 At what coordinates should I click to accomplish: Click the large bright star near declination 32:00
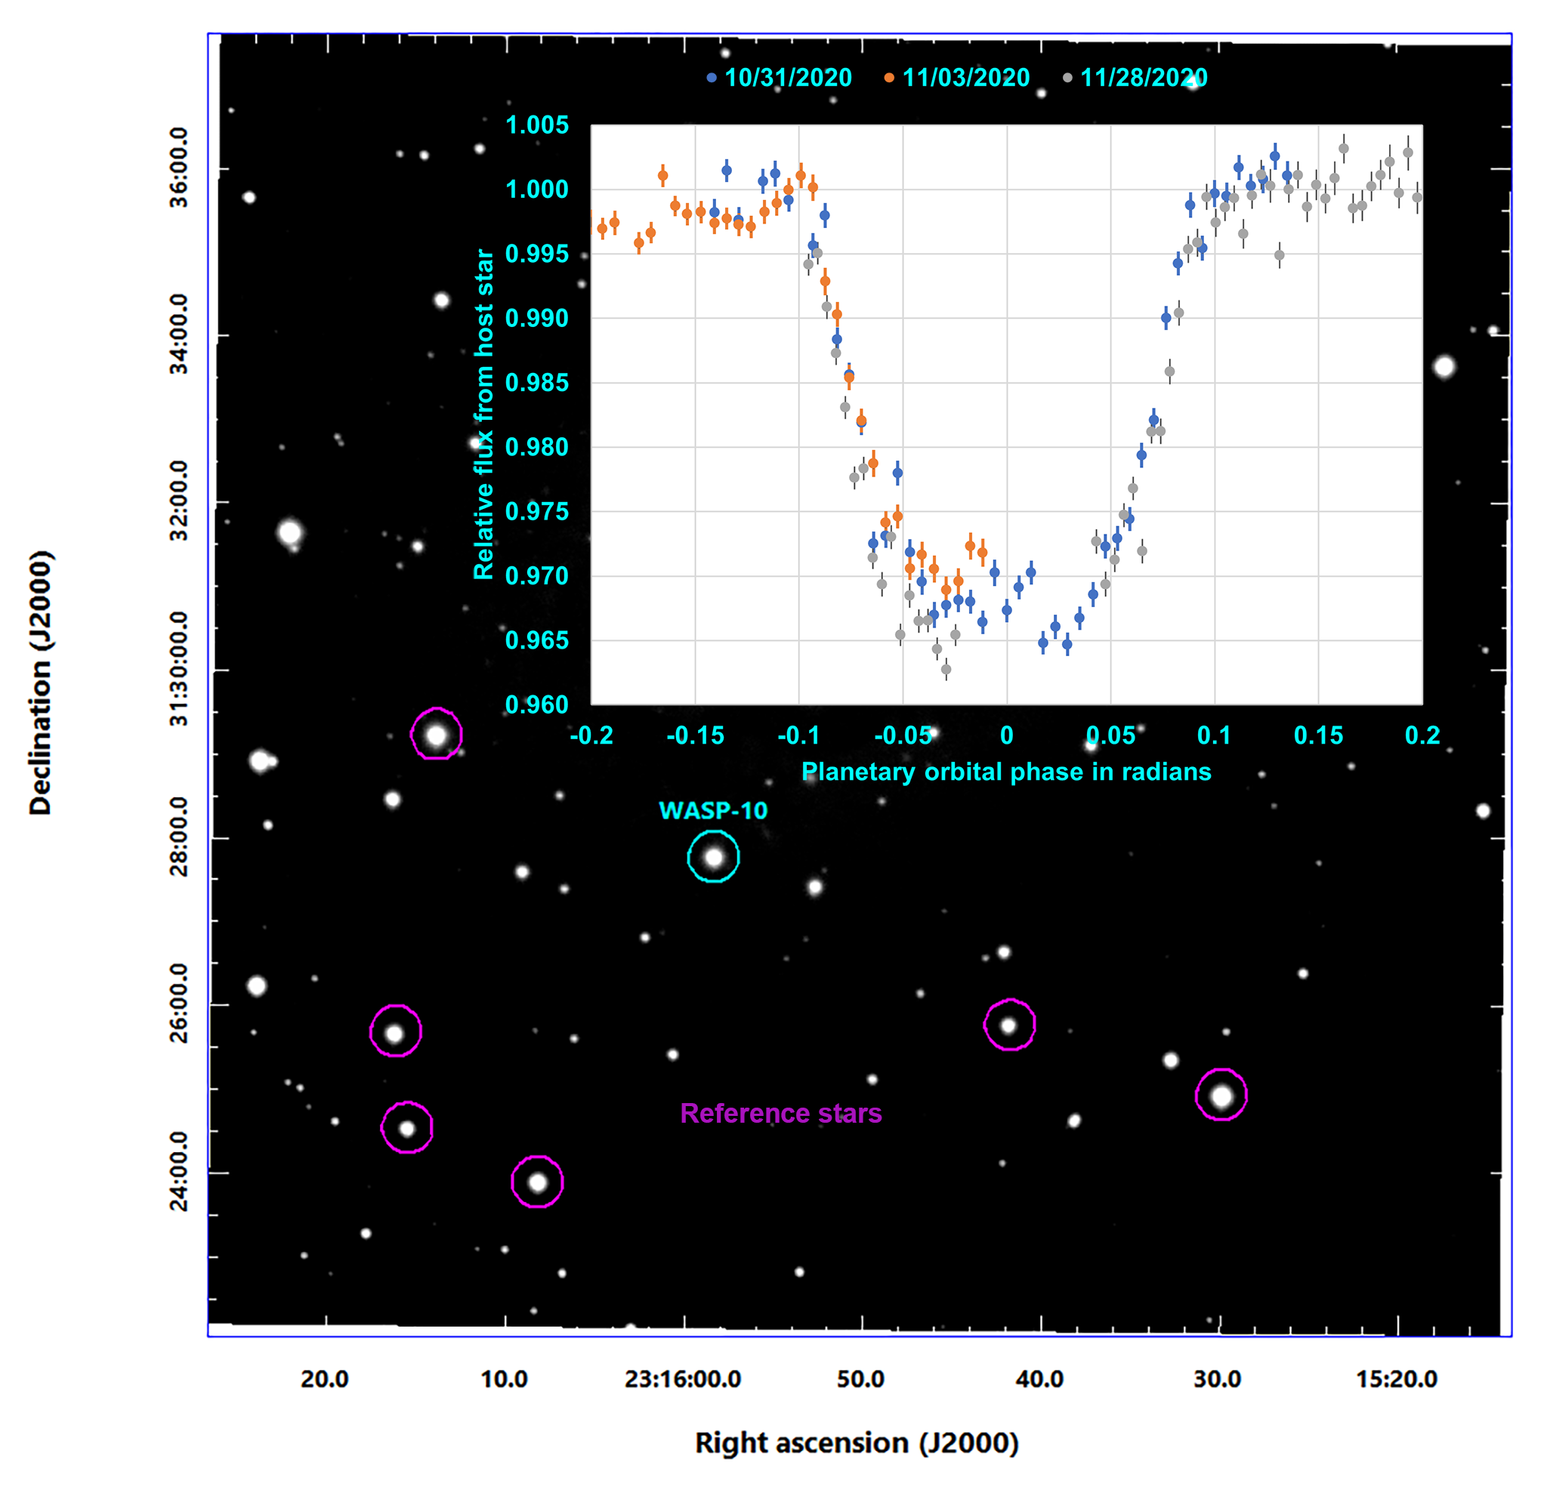click(x=289, y=532)
